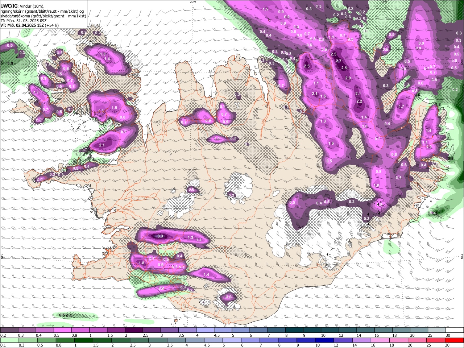Click the green 2 swatch in the bottom legend row
464x348 pixels.
[x=121, y=340]
